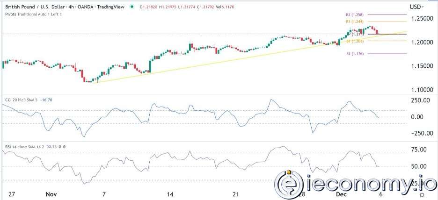Click the 14 date marker on time axis
The width and height of the screenshot is (438, 200).
(x=170, y=193)
